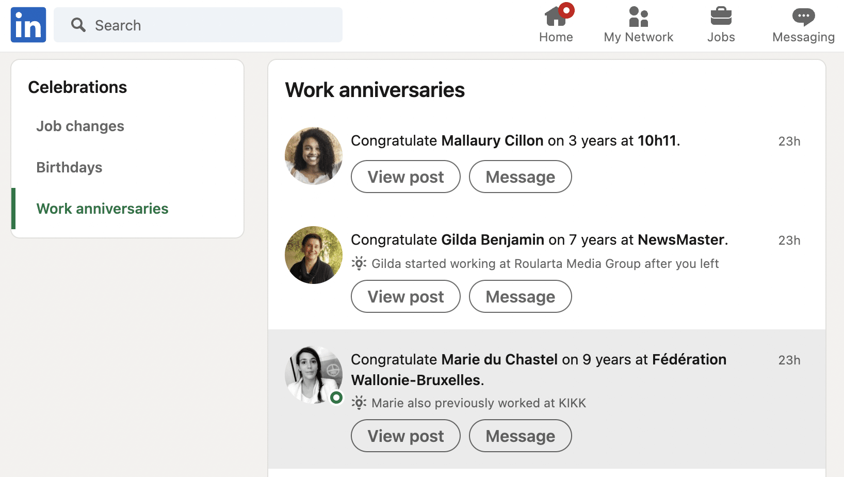
Task: Message Mallaury Cillon
Action: [520, 177]
